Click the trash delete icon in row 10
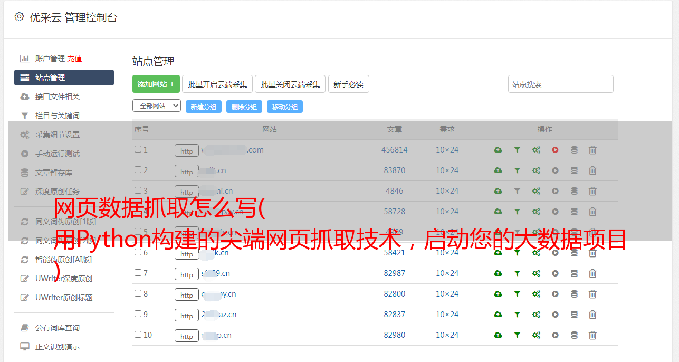 click(592, 335)
